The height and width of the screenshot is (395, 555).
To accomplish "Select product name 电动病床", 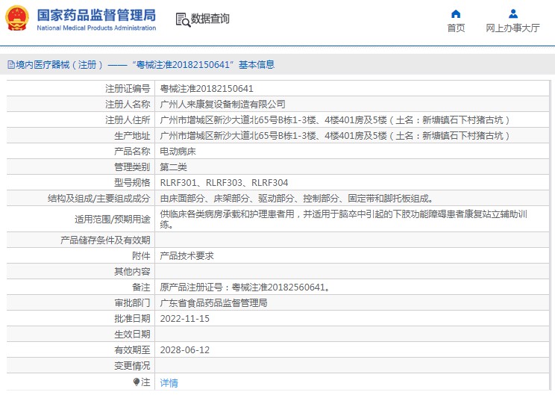I will [x=178, y=152].
